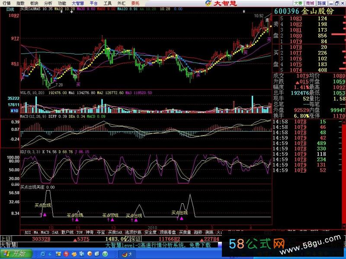Select the 神奇 indicator tab
346x259 pixels.
click(90, 232)
